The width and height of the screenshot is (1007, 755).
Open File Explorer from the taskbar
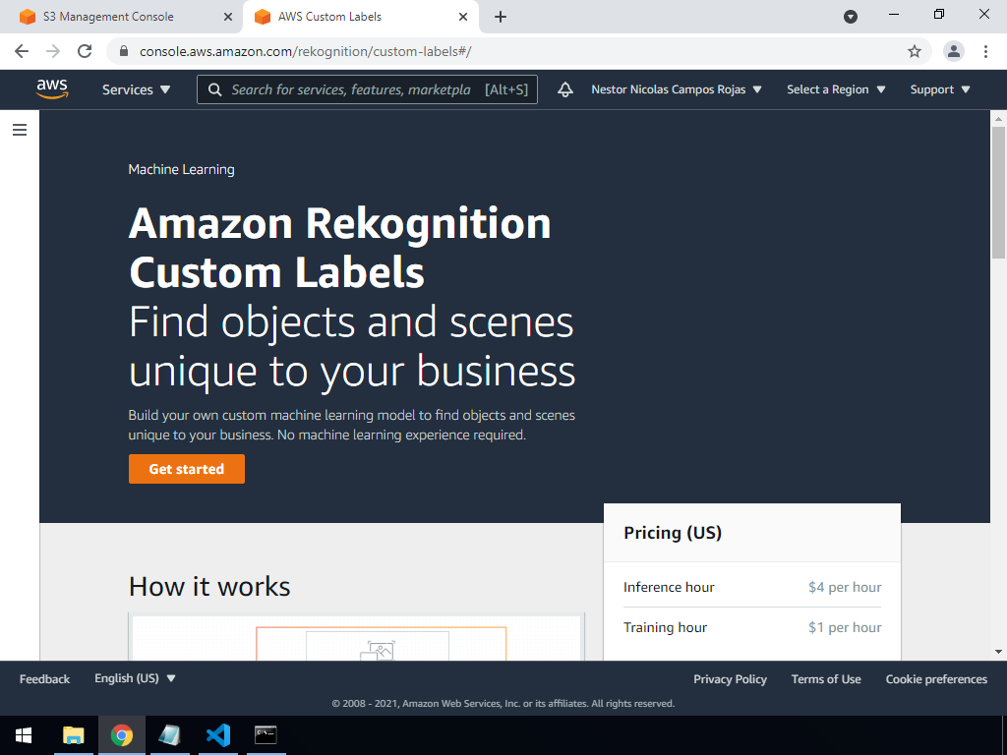74,734
